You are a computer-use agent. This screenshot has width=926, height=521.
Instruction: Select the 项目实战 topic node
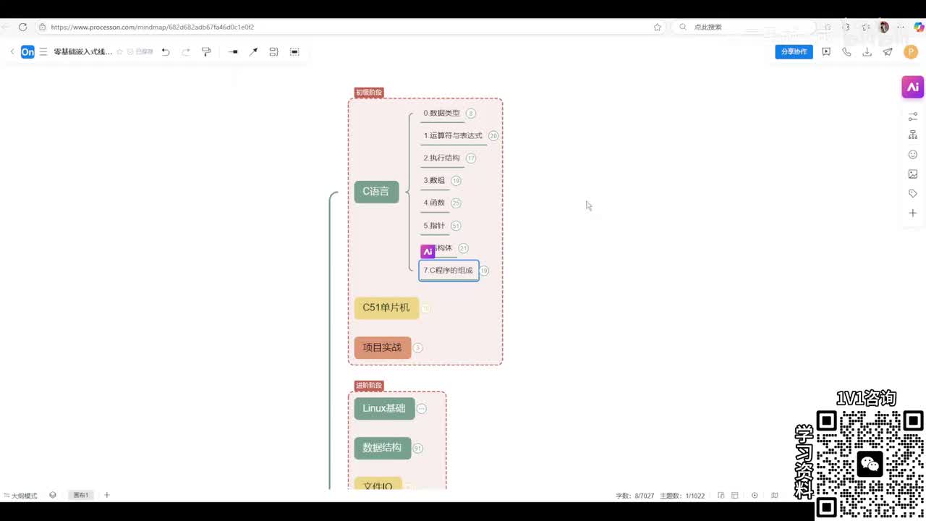[x=383, y=347]
